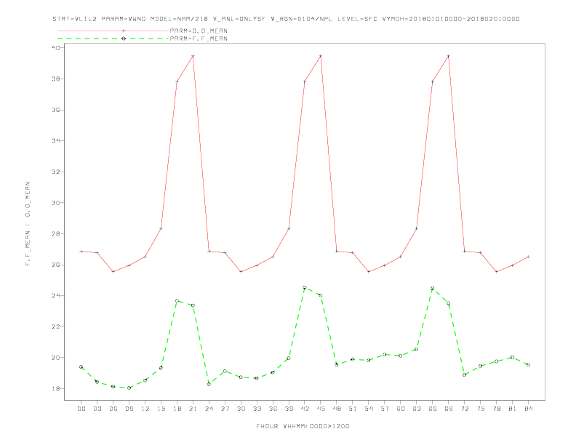The width and height of the screenshot is (576, 445).
Task: Click the x-axis tick label 21
Action: tap(193, 409)
